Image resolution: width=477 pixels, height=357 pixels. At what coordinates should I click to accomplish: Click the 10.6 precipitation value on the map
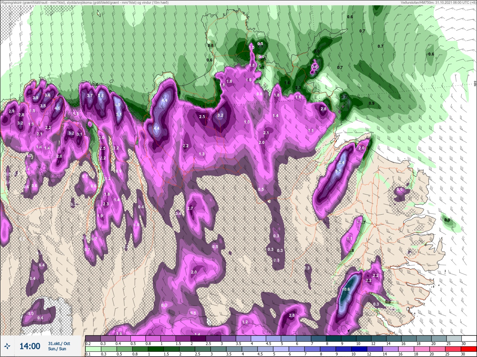click(346, 290)
